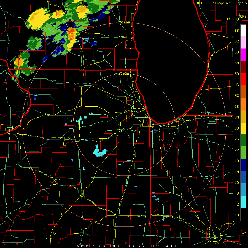Click the yellow legend swatch

point(243,128)
